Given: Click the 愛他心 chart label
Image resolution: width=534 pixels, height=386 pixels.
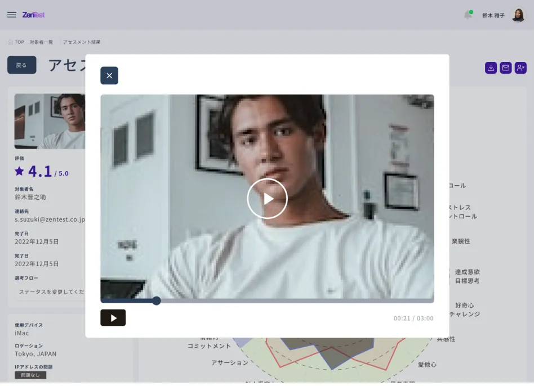Looking at the screenshot, I should 427,365.
